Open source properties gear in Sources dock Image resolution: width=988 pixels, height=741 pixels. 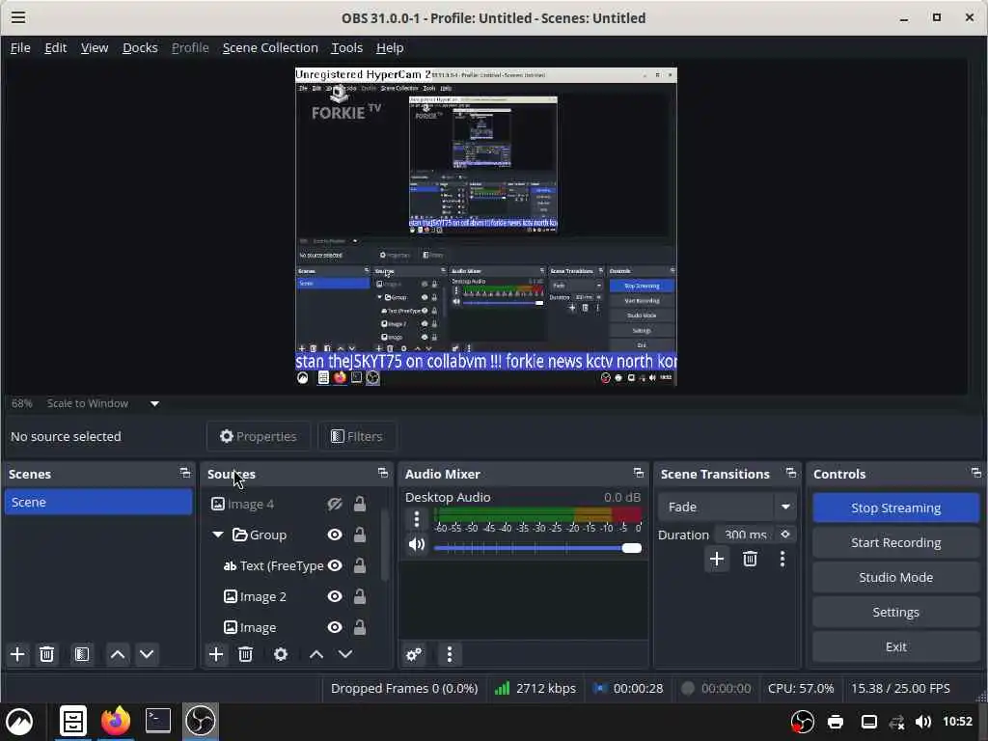click(x=281, y=654)
